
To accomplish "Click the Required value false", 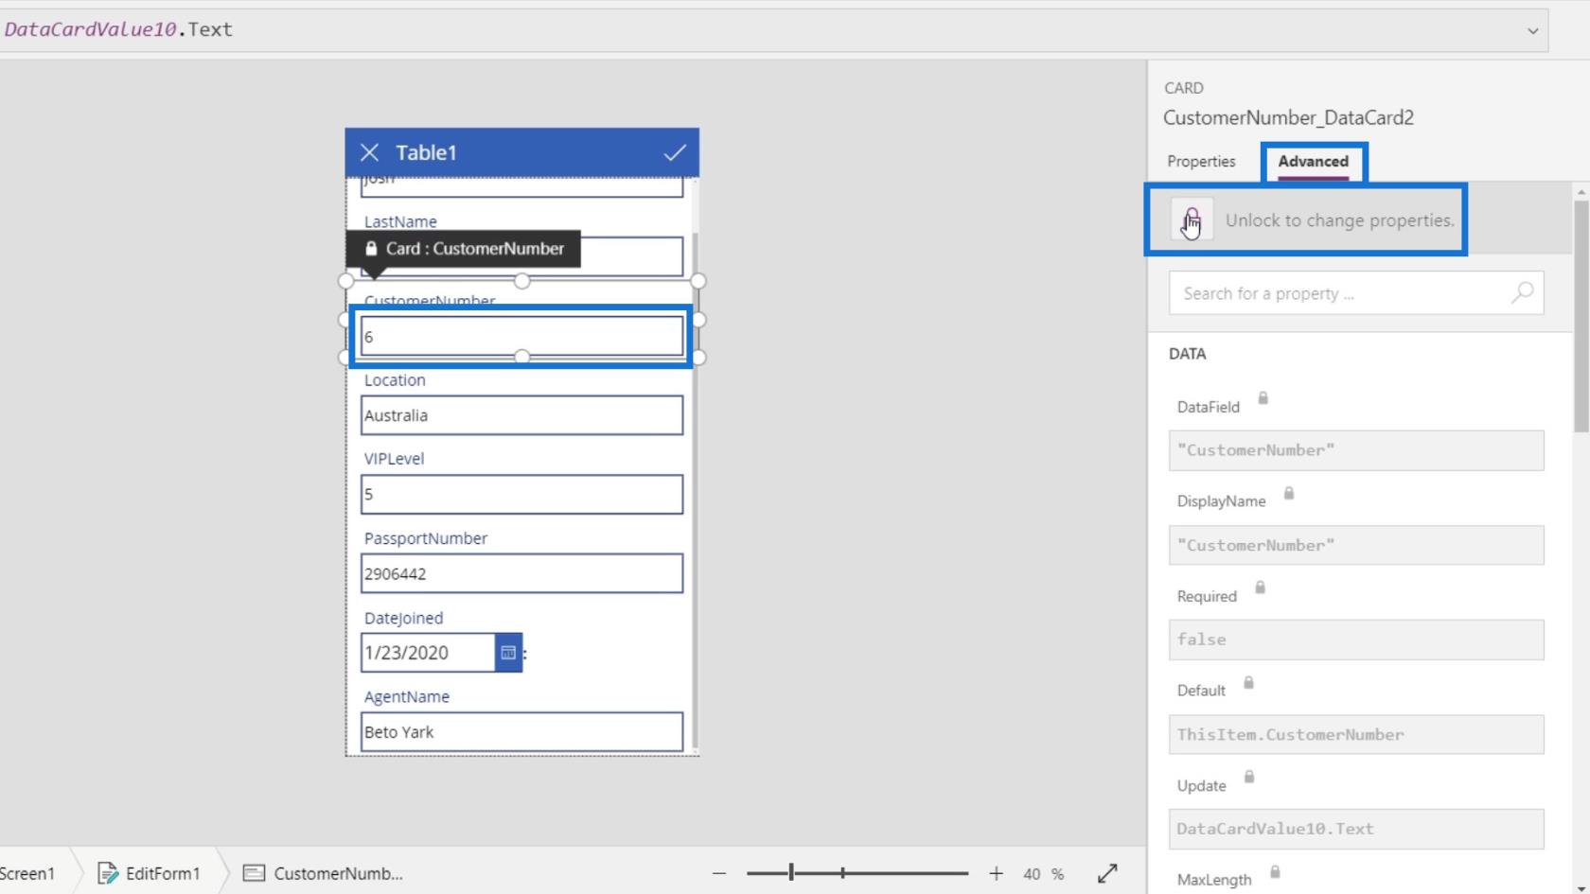I will [1356, 640].
